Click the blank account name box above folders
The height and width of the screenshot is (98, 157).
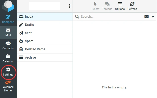[x=44, y=6]
